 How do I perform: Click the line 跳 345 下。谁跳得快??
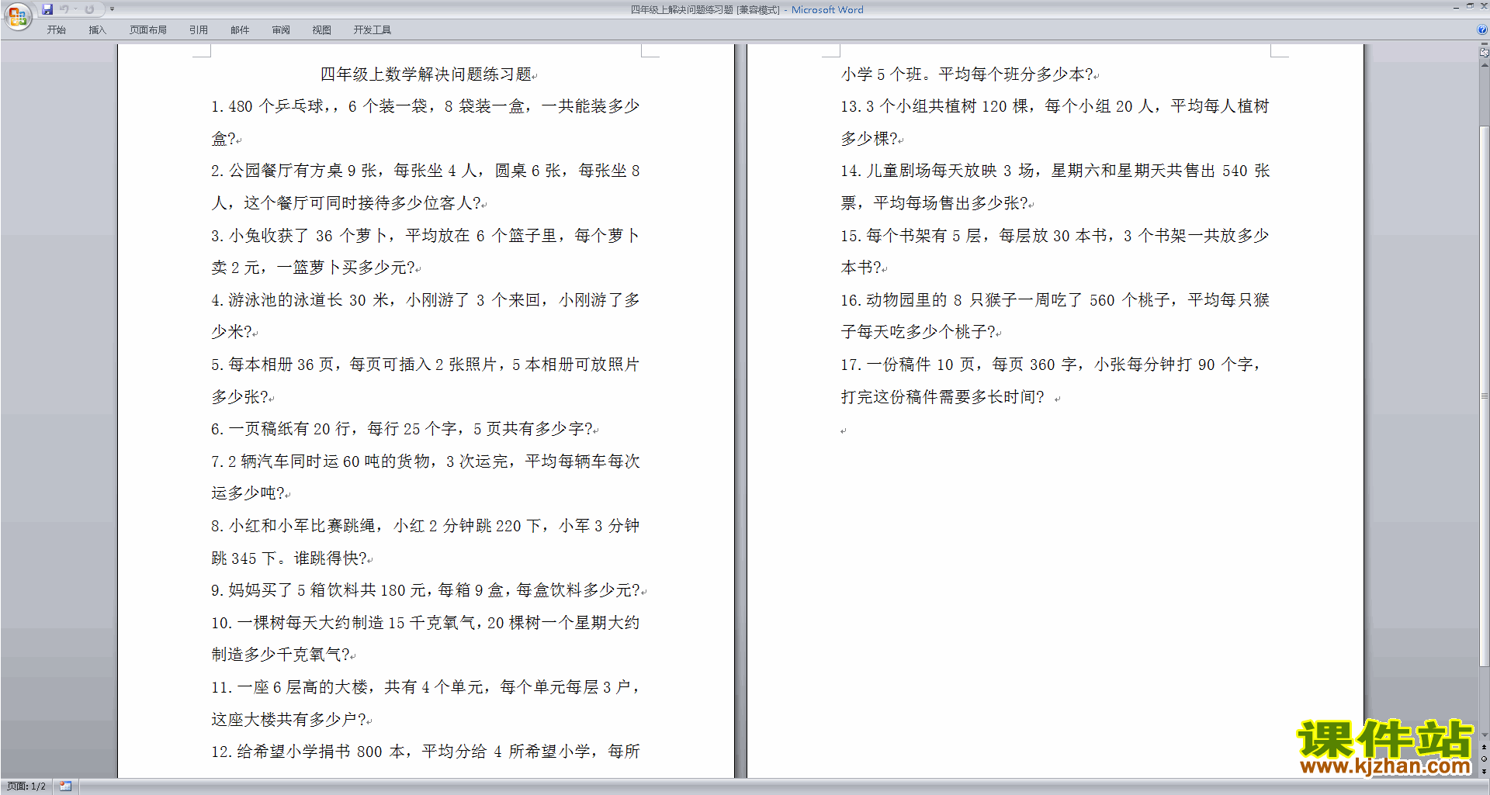click(289, 558)
